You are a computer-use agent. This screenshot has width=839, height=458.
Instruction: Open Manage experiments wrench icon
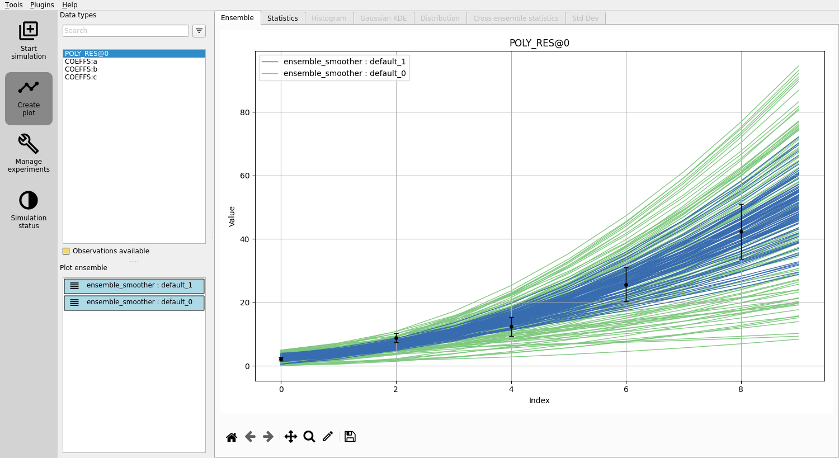(x=29, y=143)
